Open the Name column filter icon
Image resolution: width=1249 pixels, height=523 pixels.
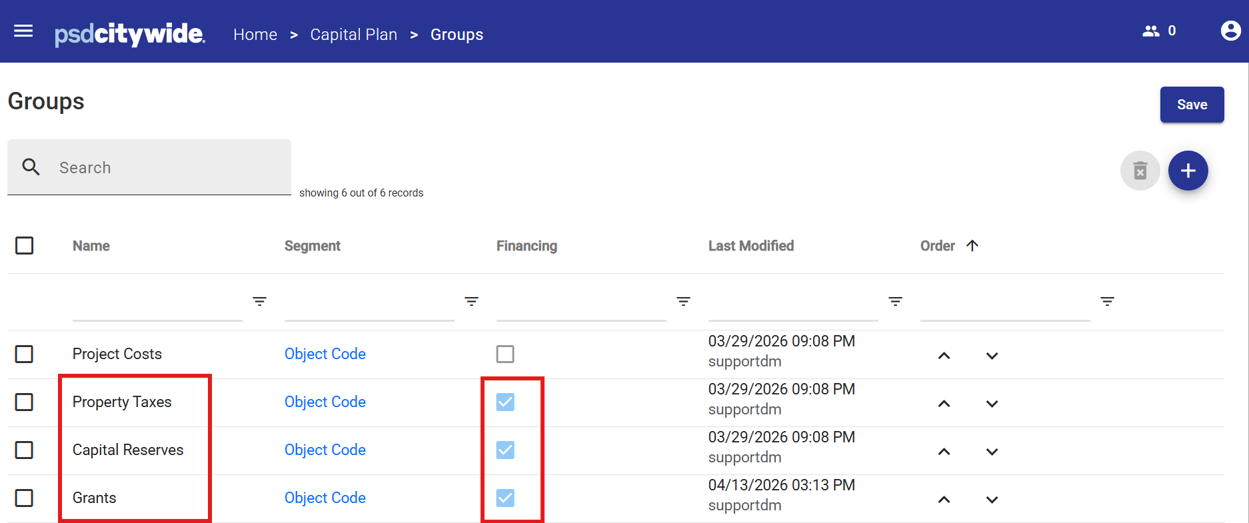(x=260, y=302)
